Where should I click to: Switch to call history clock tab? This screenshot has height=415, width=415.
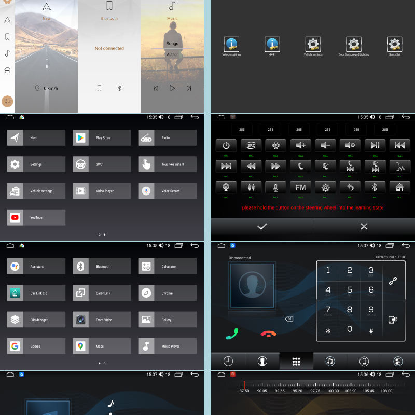228,361
